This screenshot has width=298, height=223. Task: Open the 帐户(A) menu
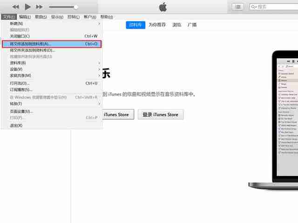click(90, 17)
